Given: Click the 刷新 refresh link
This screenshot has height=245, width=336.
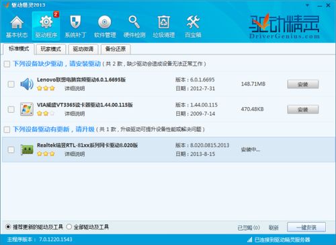Looking at the screenshot, I should [x=274, y=228].
